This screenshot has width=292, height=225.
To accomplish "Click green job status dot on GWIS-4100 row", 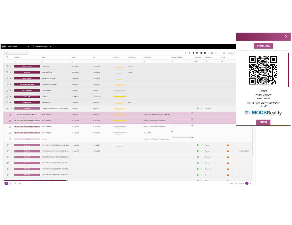I will (197, 108).
